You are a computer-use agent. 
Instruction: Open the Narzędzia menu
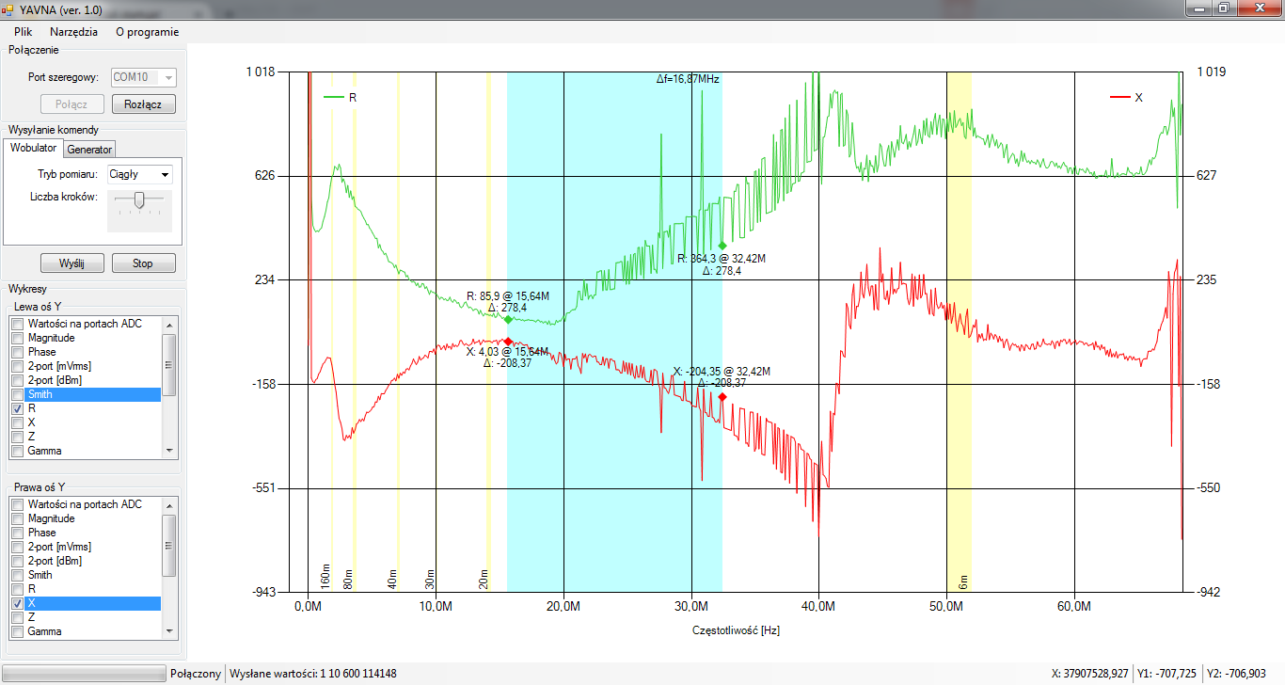coord(73,31)
